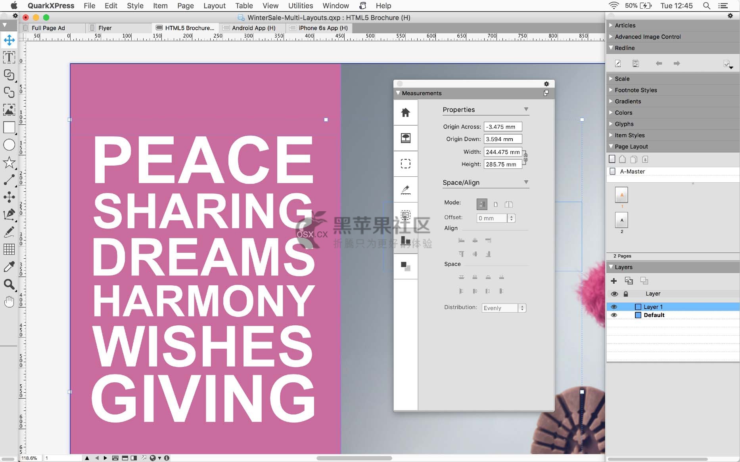Activate the Pan hand tool
Viewport: 740px width, 462px height.
tap(9, 302)
